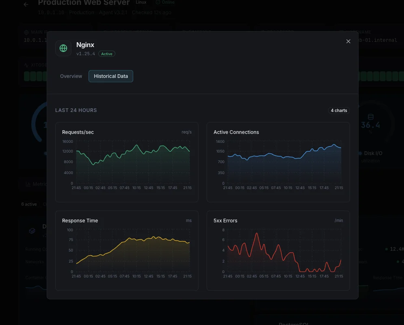Click the 4 charts badge
404x325 pixels.
tap(339, 110)
